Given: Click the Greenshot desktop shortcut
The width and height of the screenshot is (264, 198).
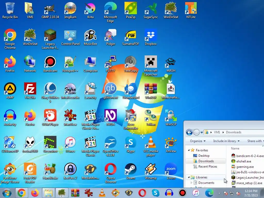Looking at the screenshot, I should (x=50, y=144).
